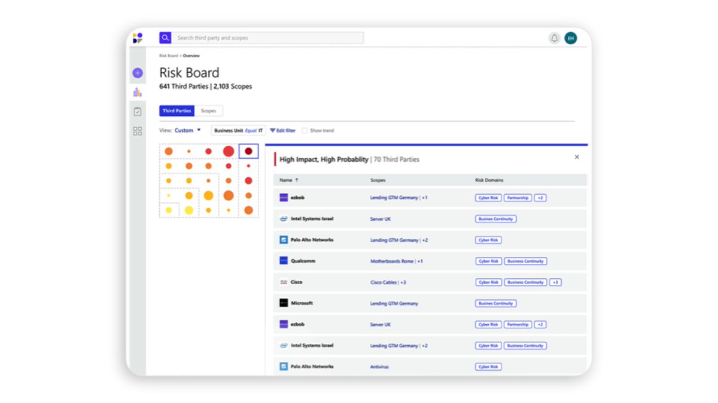The height and width of the screenshot is (403, 718).
Task: Click Cyber Risk tag in Palo Alto Antivirus row
Action: 489,367
